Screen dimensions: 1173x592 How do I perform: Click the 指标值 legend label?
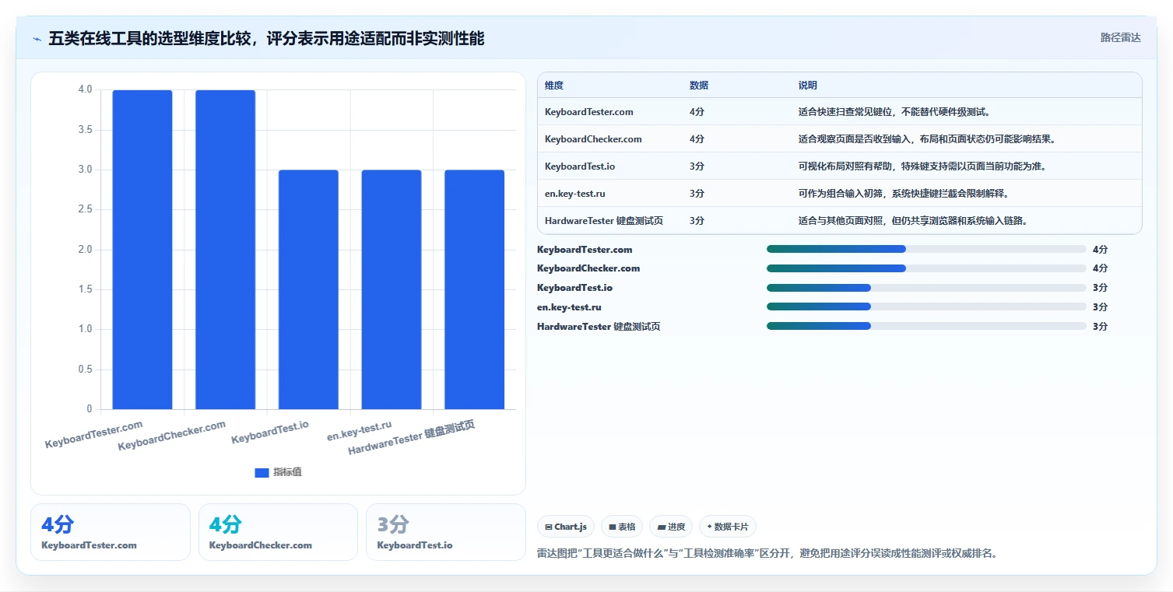287,472
